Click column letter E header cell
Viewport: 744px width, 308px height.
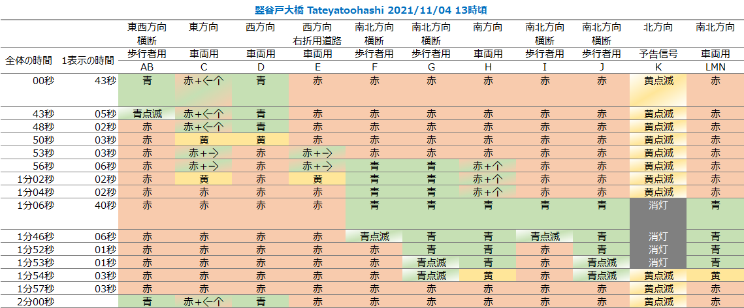[317, 67]
